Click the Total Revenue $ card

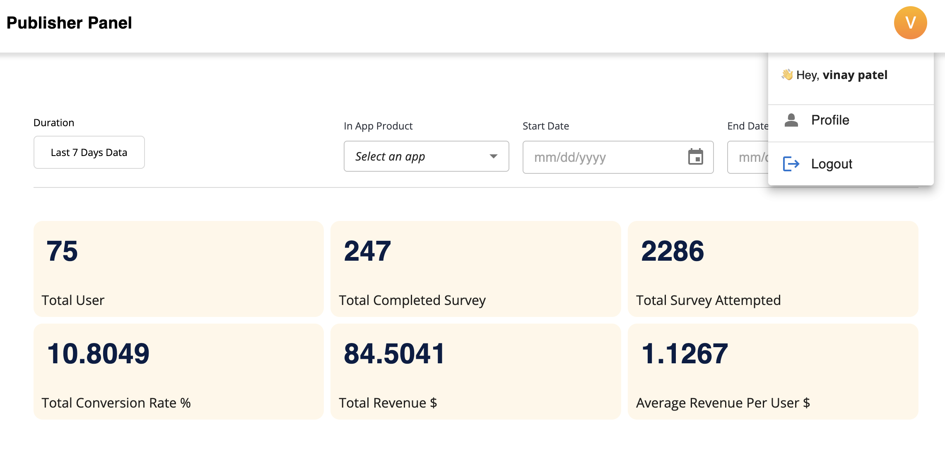[475, 372]
